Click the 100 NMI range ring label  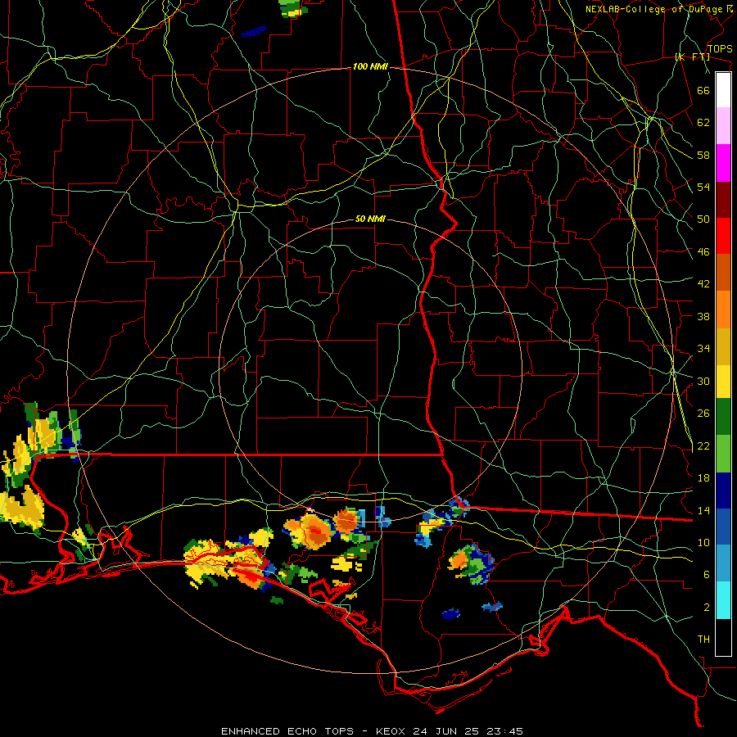pyautogui.click(x=370, y=67)
